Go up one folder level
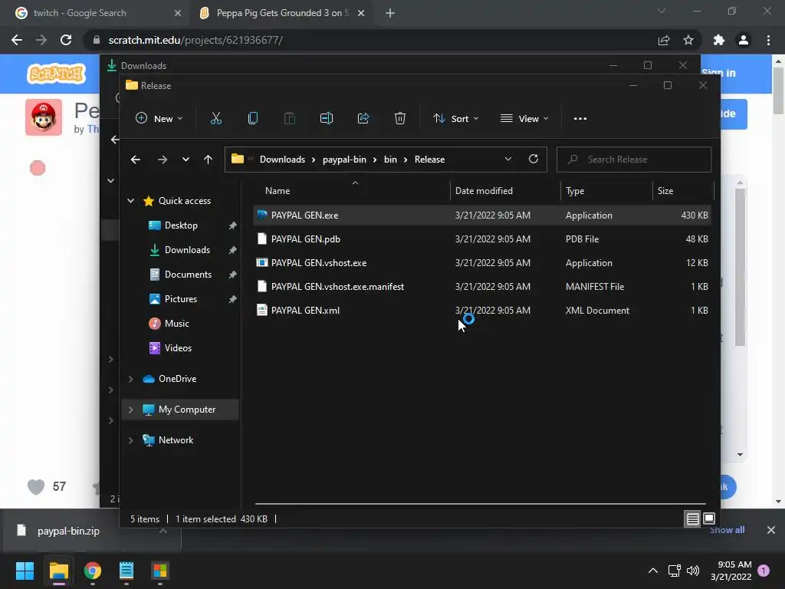785x589 pixels. 208,160
